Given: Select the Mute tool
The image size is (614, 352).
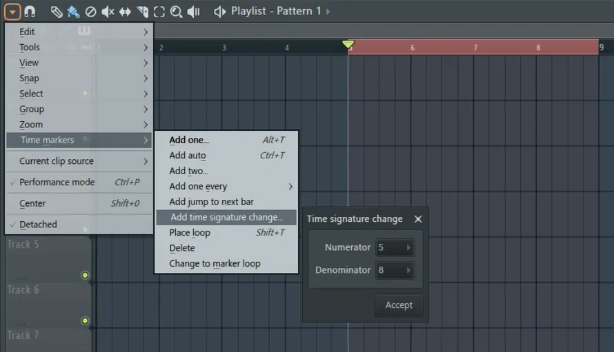Looking at the screenshot, I should pyautogui.click(x=108, y=12).
